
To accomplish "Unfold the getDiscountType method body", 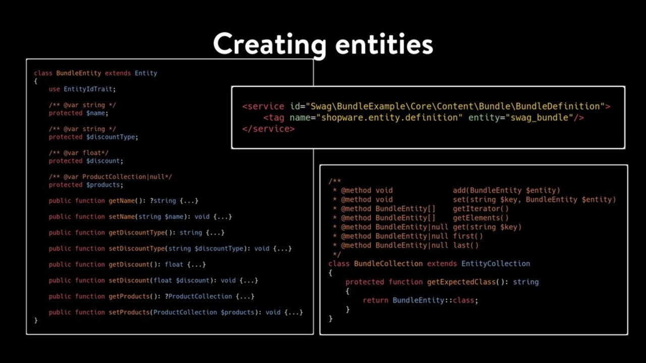I will click(x=215, y=232).
